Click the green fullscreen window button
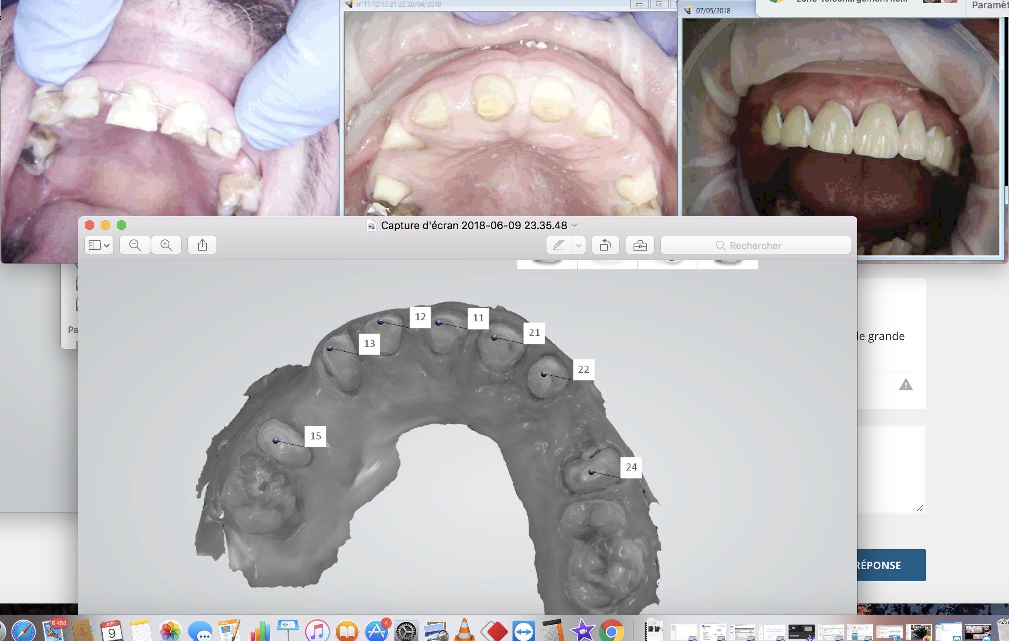The height and width of the screenshot is (641, 1009). [x=121, y=225]
